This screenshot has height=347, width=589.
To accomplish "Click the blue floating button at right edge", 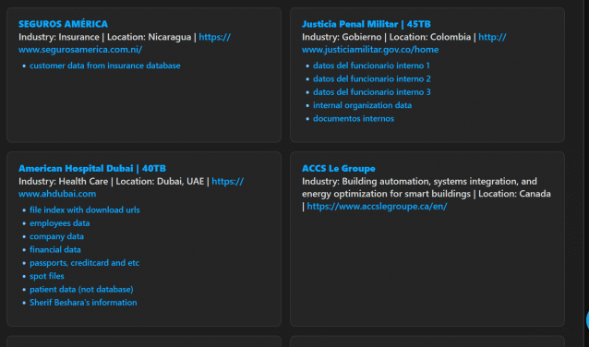I will pos(587,320).
